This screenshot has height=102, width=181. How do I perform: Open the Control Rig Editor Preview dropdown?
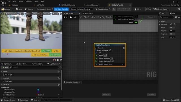[x=81, y=9]
